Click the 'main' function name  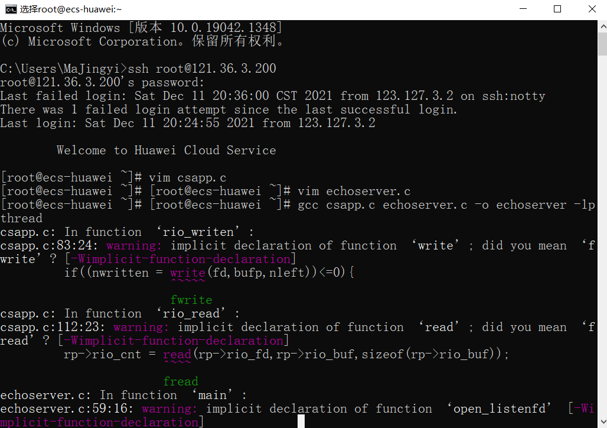click(212, 395)
